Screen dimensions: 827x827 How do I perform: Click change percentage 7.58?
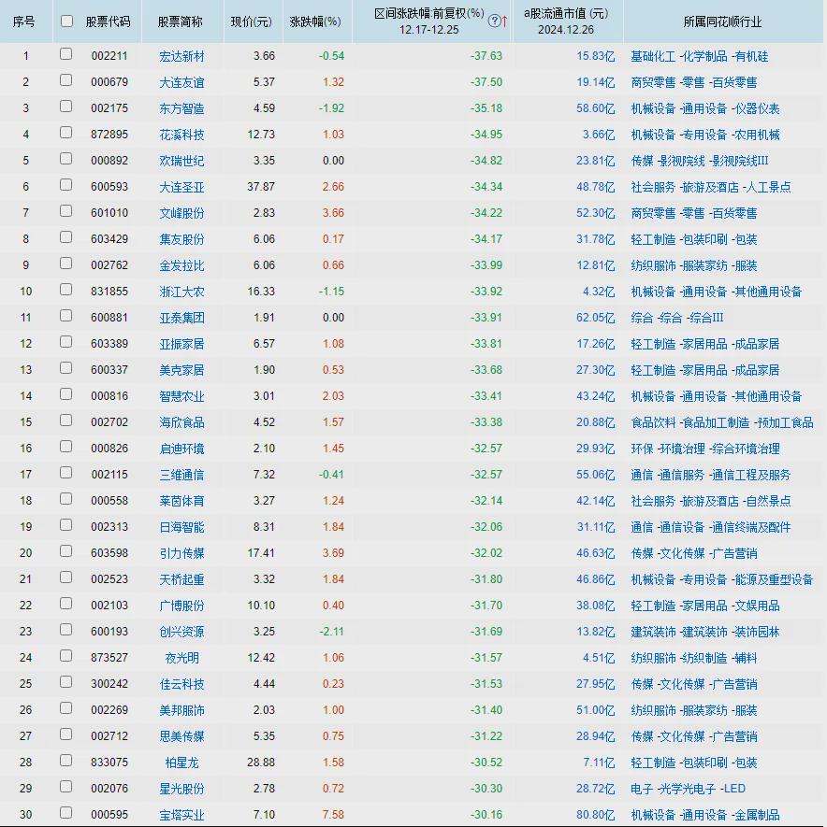pos(333,814)
